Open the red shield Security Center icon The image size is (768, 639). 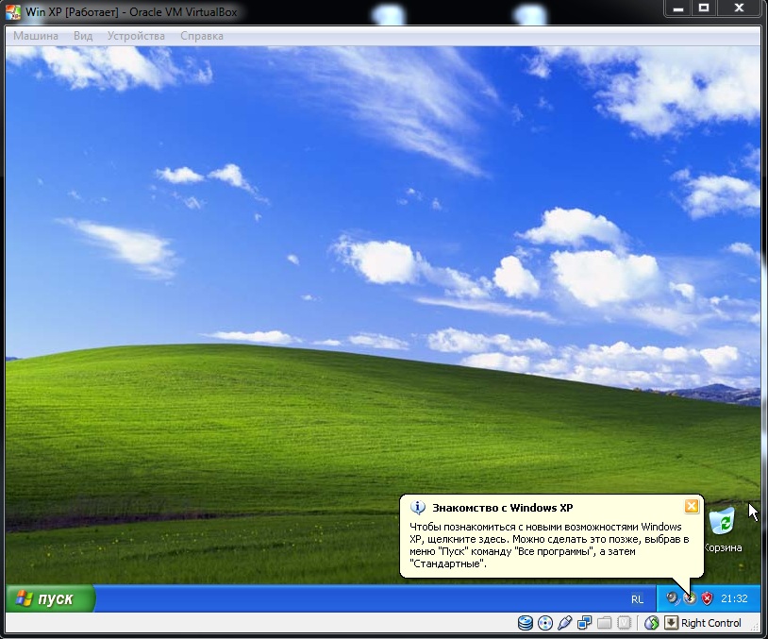click(707, 597)
